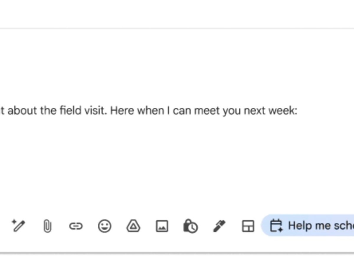Choose a layout with the template icon
This screenshot has width=354, height=266.
pyautogui.click(x=248, y=226)
